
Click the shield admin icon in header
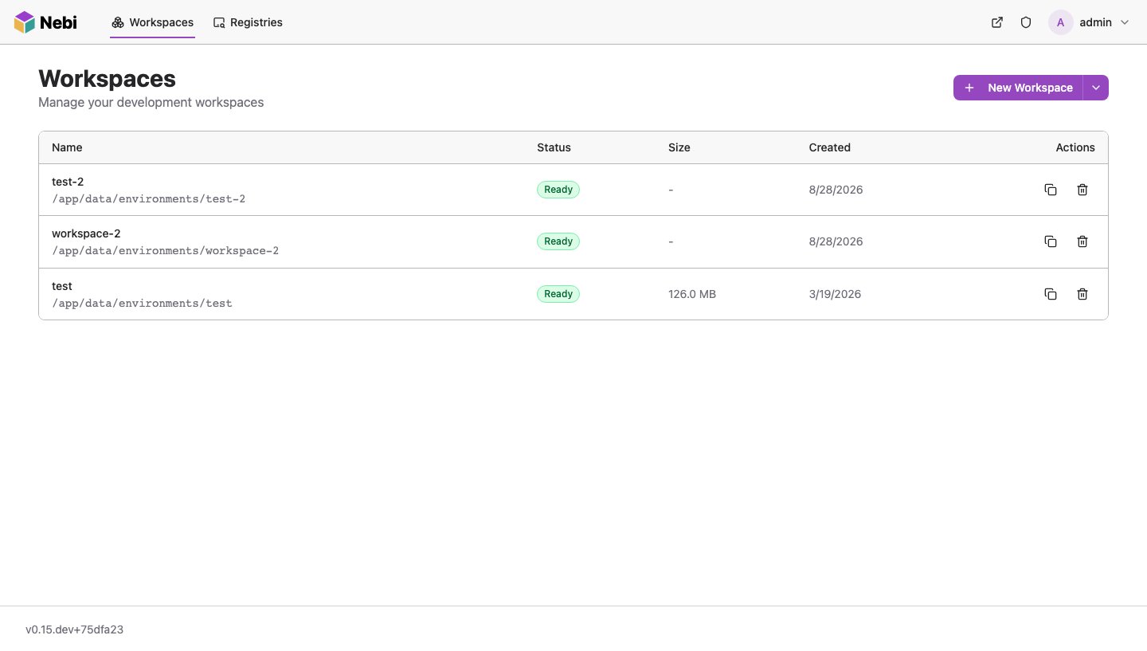pyautogui.click(x=1026, y=22)
